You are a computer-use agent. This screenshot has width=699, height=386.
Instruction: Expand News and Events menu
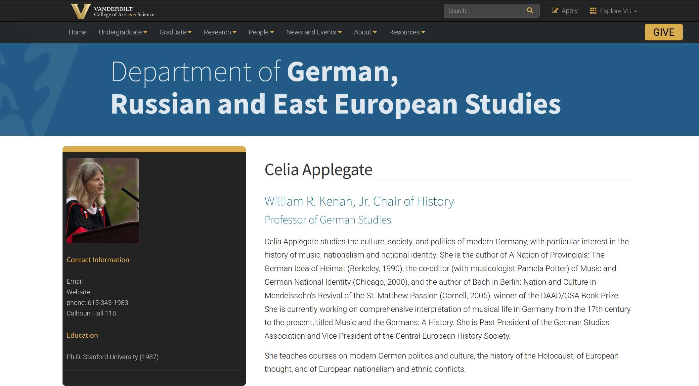click(x=314, y=32)
